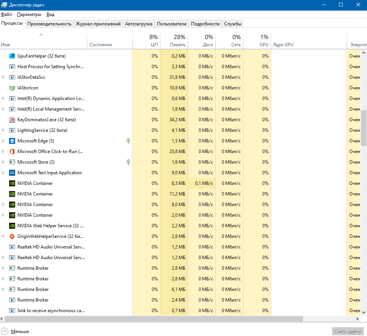The image size is (367, 336).
Task: Sort by the ЦП column header
Action: pyautogui.click(x=146, y=41)
